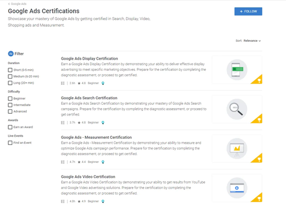Screen dimensions: 286x208
Task: Click the list icon under Display Certification
Action: pos(63,83)
